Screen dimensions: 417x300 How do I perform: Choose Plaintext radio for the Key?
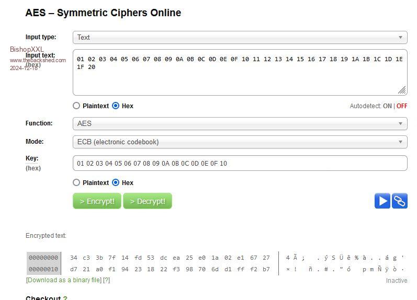(x=76, y=182)
